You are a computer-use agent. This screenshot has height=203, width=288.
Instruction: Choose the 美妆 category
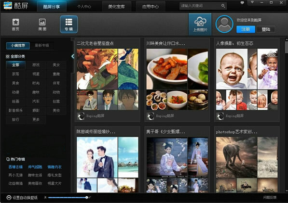[56, 110]
